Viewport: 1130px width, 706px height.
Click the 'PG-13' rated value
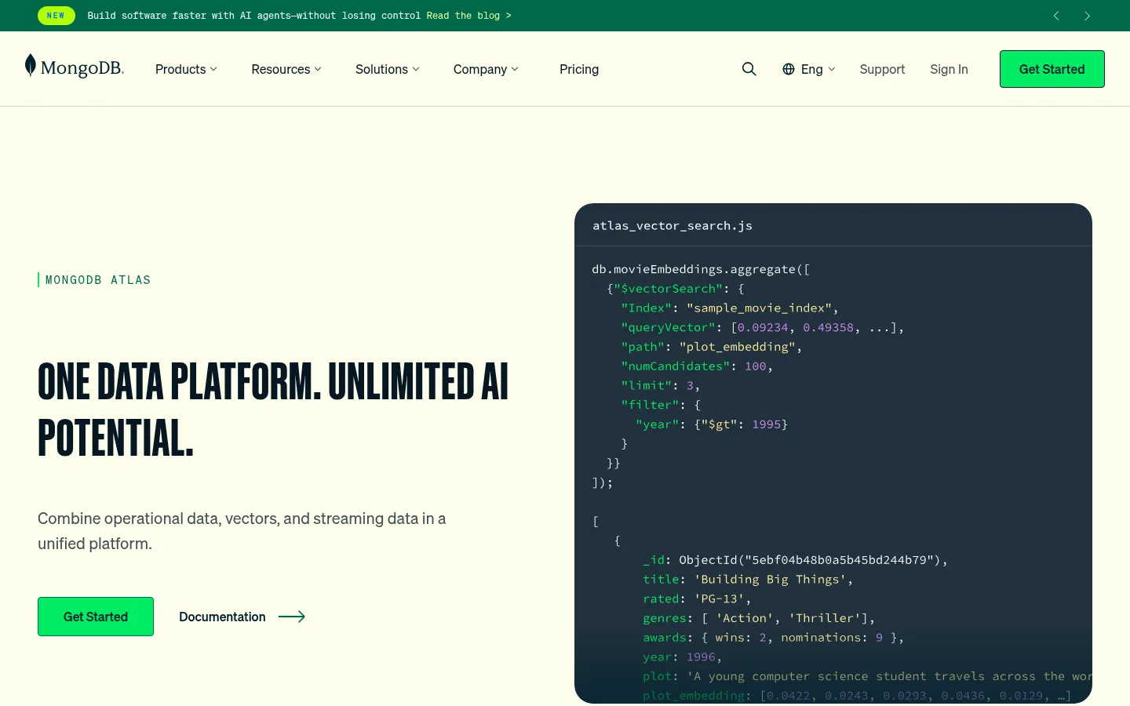pyautogui.click(x=719, y=599)
